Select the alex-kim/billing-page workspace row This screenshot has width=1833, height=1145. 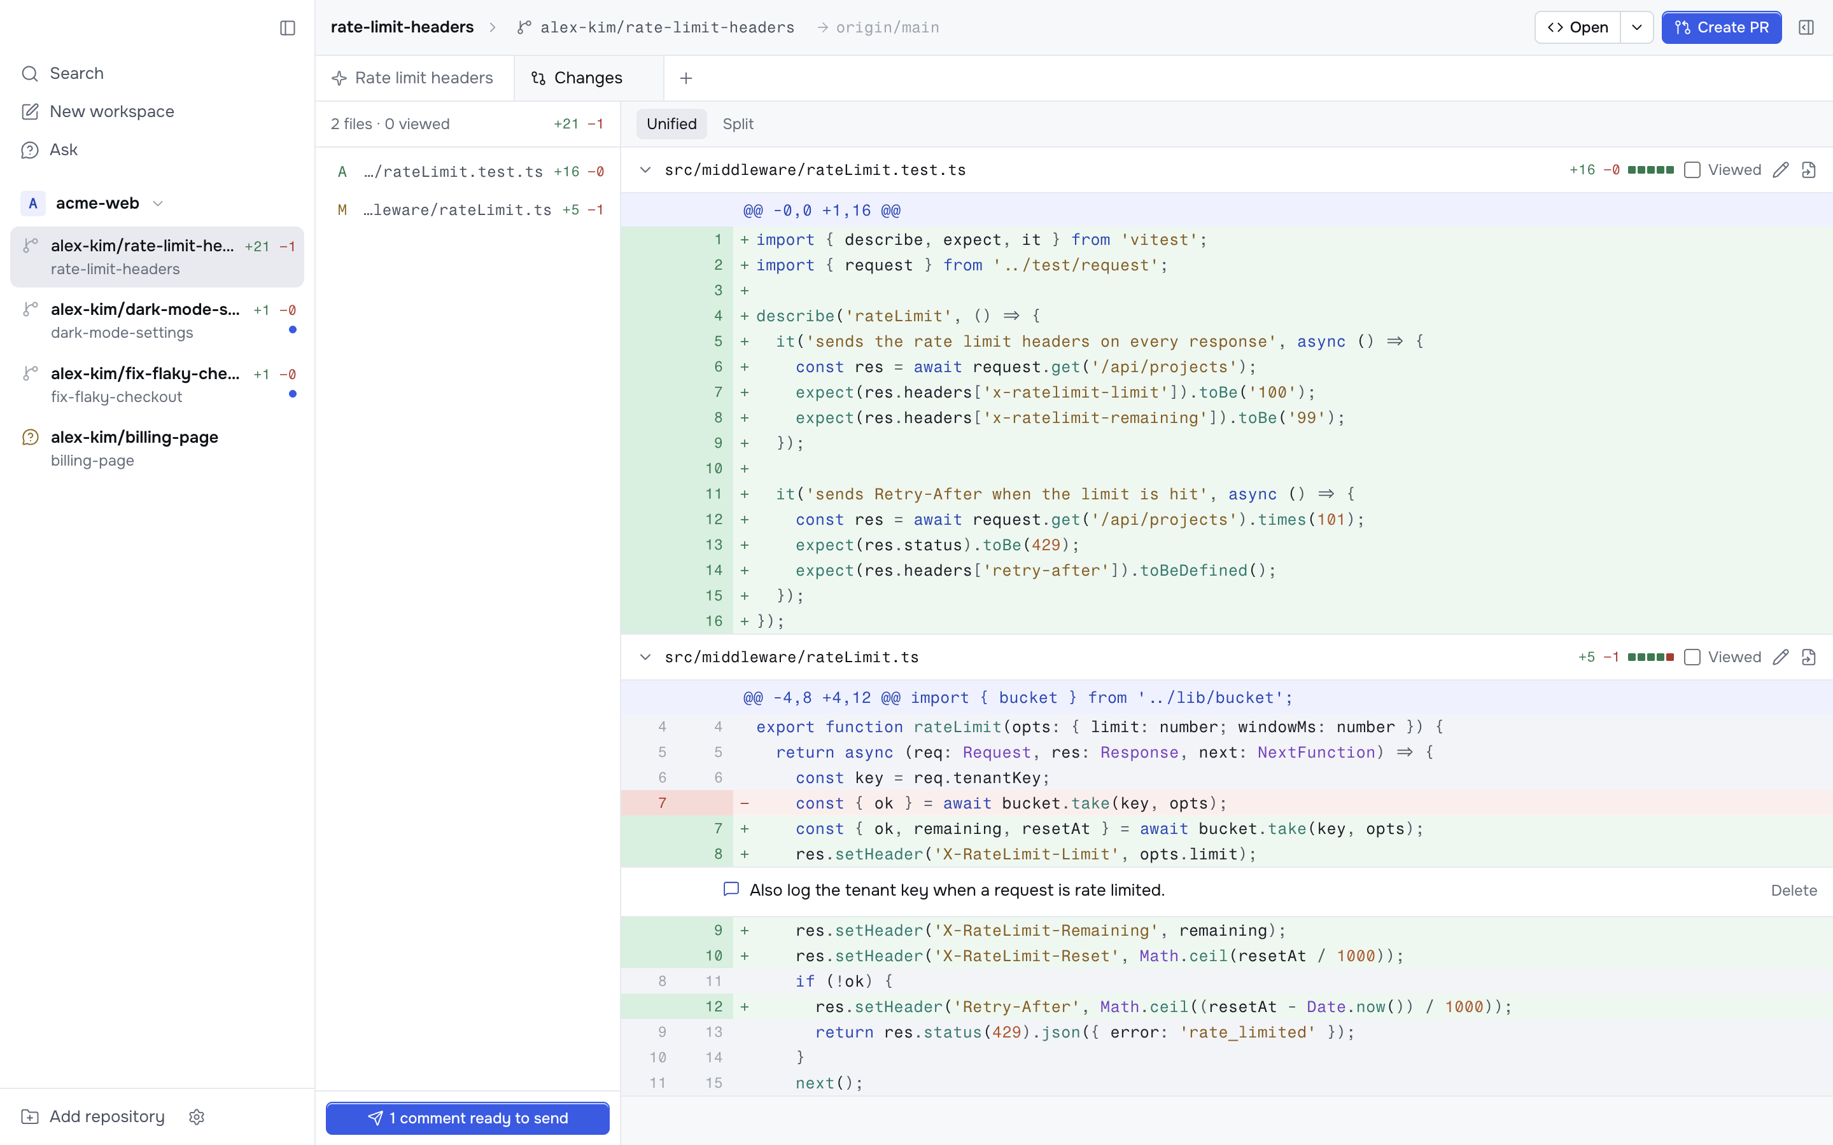(157, 448)
